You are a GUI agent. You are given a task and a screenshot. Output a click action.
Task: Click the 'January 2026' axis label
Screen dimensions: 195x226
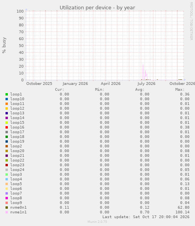pos(75,84)
